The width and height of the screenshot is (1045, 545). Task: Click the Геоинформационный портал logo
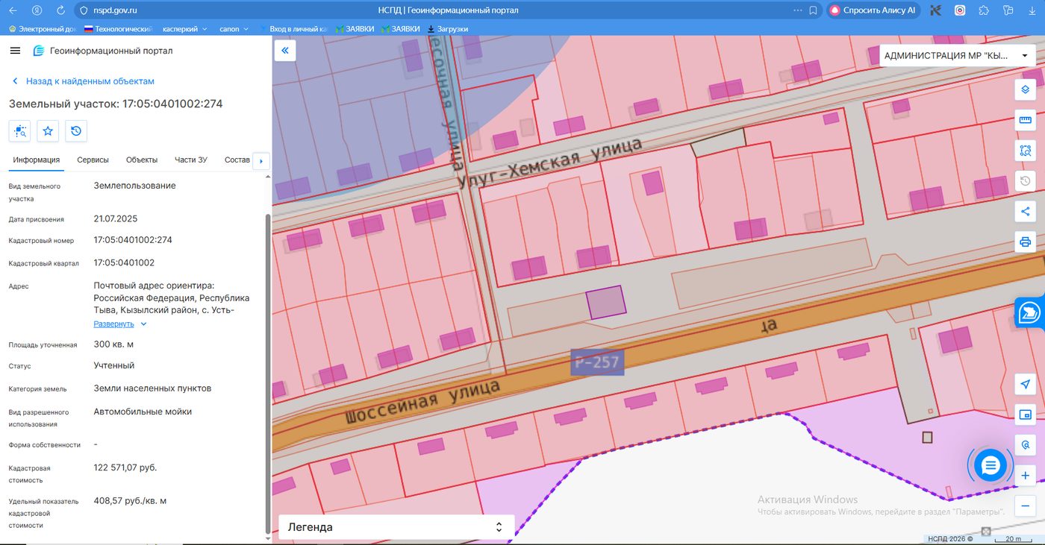tap(102, 51)
